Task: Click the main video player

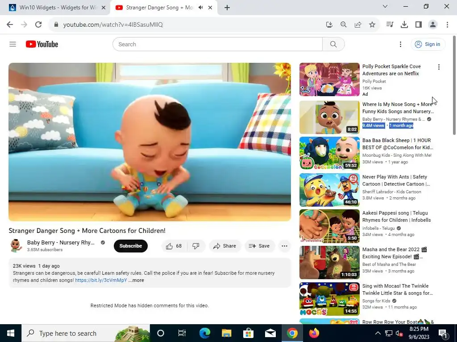Action: (x=150, y=142)
